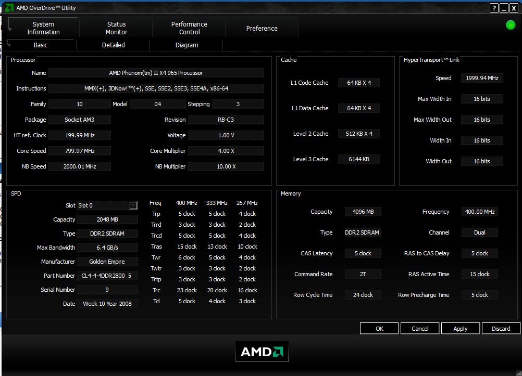Click the Dual channel value
522x376 pixels.
tap(480, 232)
